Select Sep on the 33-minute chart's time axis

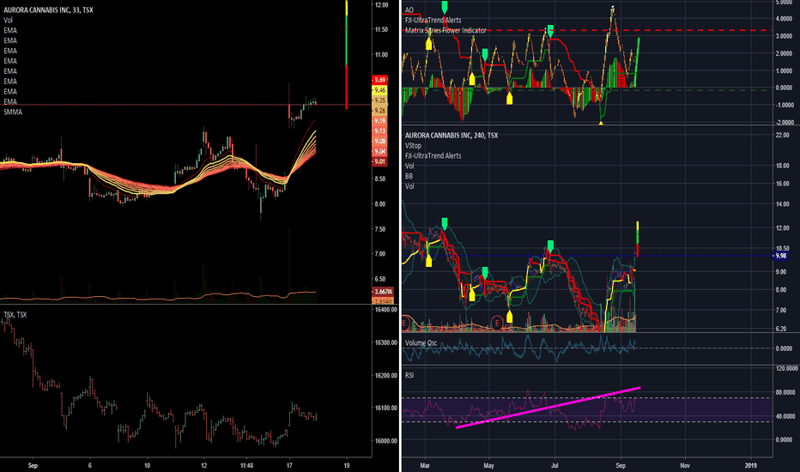(33, 465)
